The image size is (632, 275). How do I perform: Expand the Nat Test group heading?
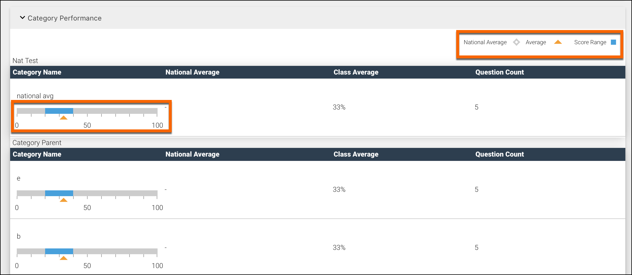pos(25,61)
